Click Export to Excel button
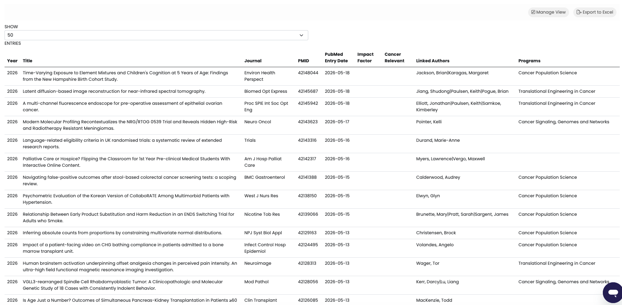Screen dimensions: 622x305 [595, 12]
